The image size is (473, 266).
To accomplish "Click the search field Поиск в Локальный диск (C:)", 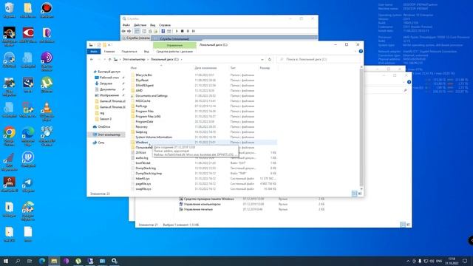I will [x=319, y=59].
